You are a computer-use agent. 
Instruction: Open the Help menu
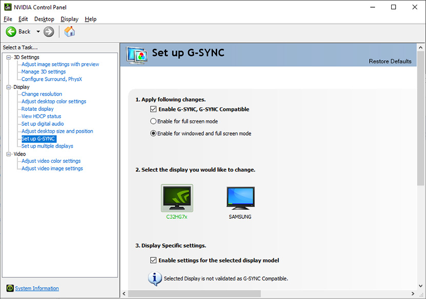(x=90, y=19)
